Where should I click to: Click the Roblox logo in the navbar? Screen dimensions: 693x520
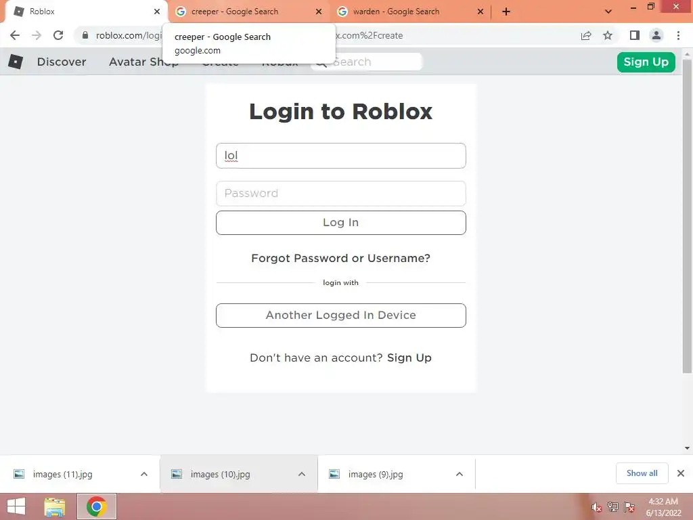pos(16,62)
